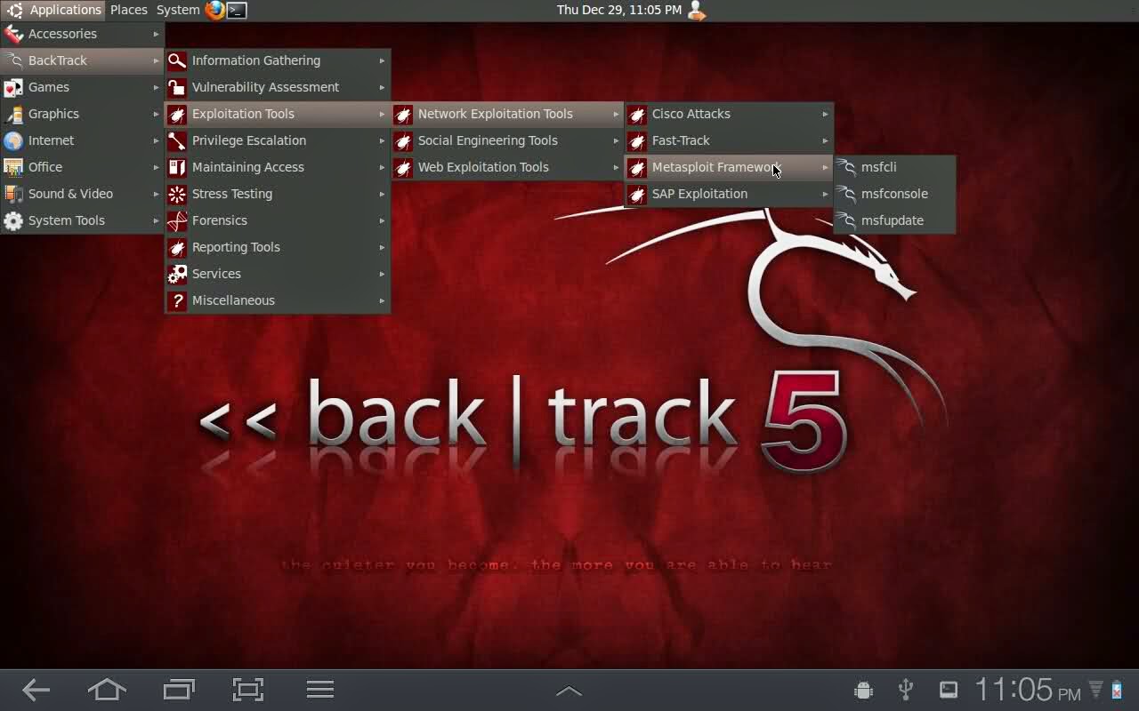Click the Stress Testing label

click(x=232, y=194)
